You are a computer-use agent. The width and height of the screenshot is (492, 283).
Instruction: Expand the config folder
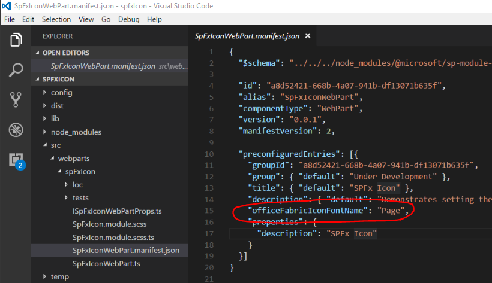[x=61, y=92]
